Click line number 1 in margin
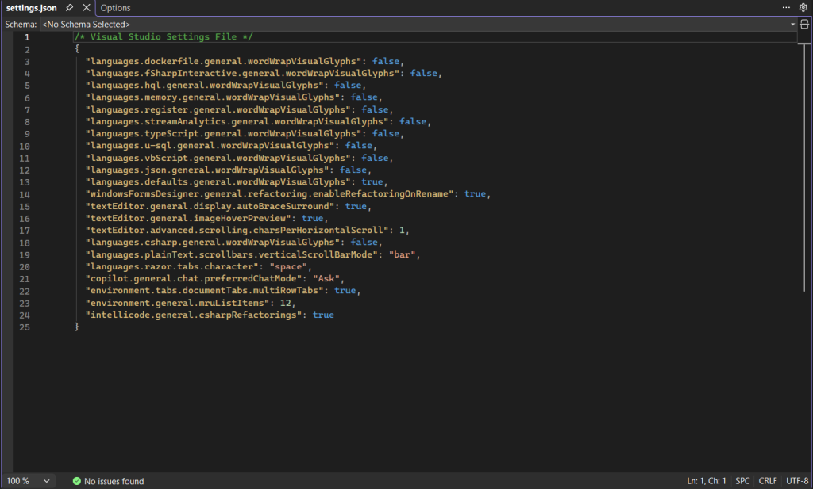 tap(27, 37)
